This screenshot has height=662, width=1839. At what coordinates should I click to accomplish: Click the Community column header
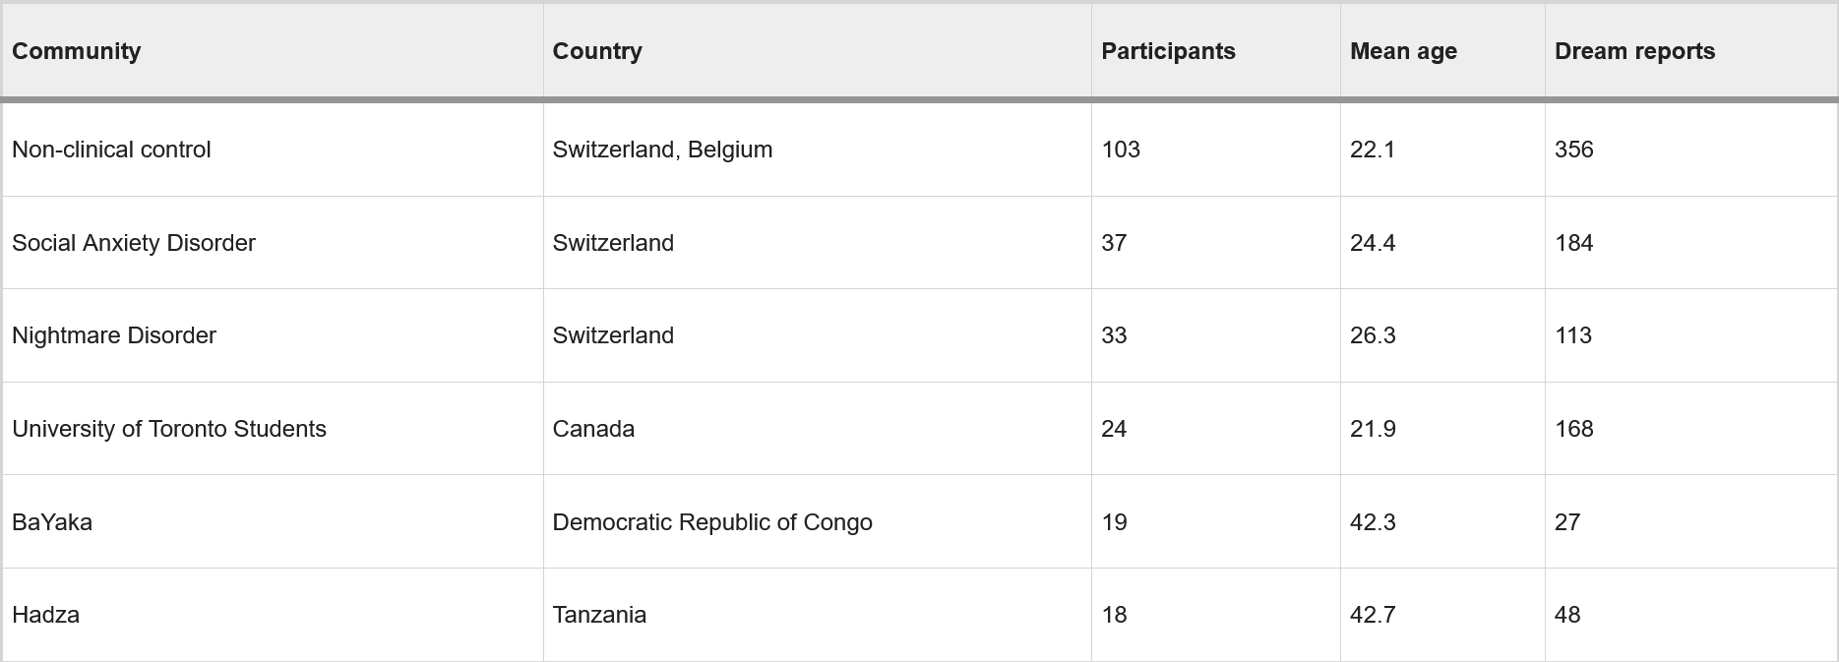click(77, 51)
